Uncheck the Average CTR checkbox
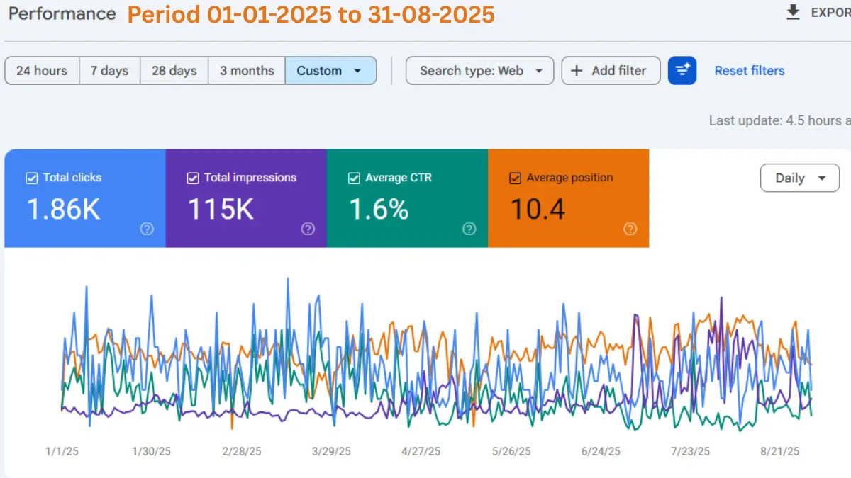The width and height of the screenshot is (851, 478). (x=354, y=178)
